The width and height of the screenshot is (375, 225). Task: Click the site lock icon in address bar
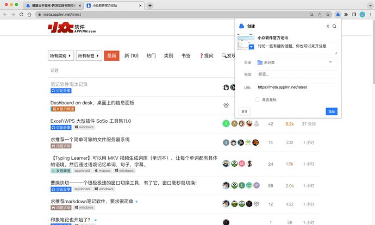(x=40, y=14)
